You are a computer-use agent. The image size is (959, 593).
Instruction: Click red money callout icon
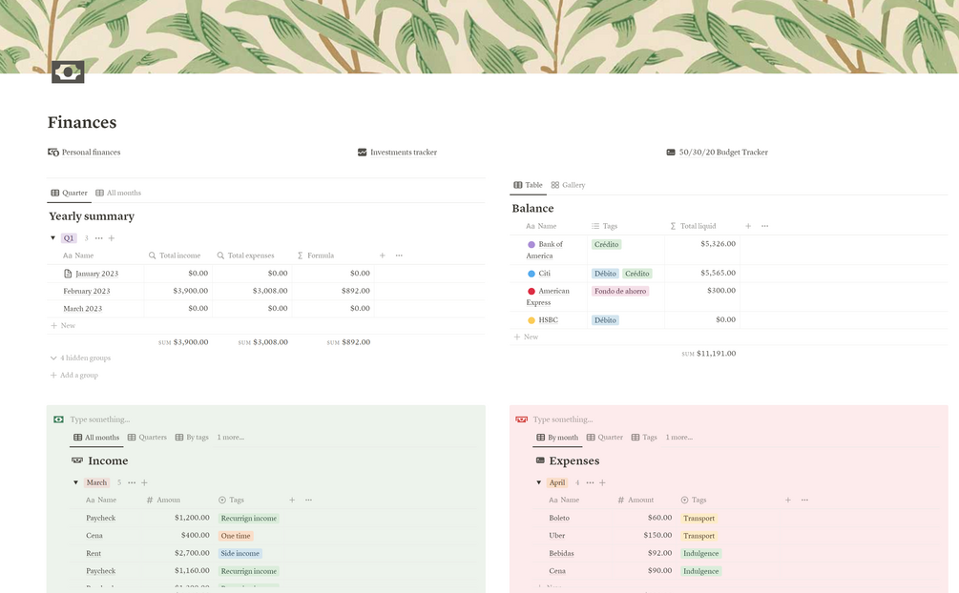(x=522, y=419)
